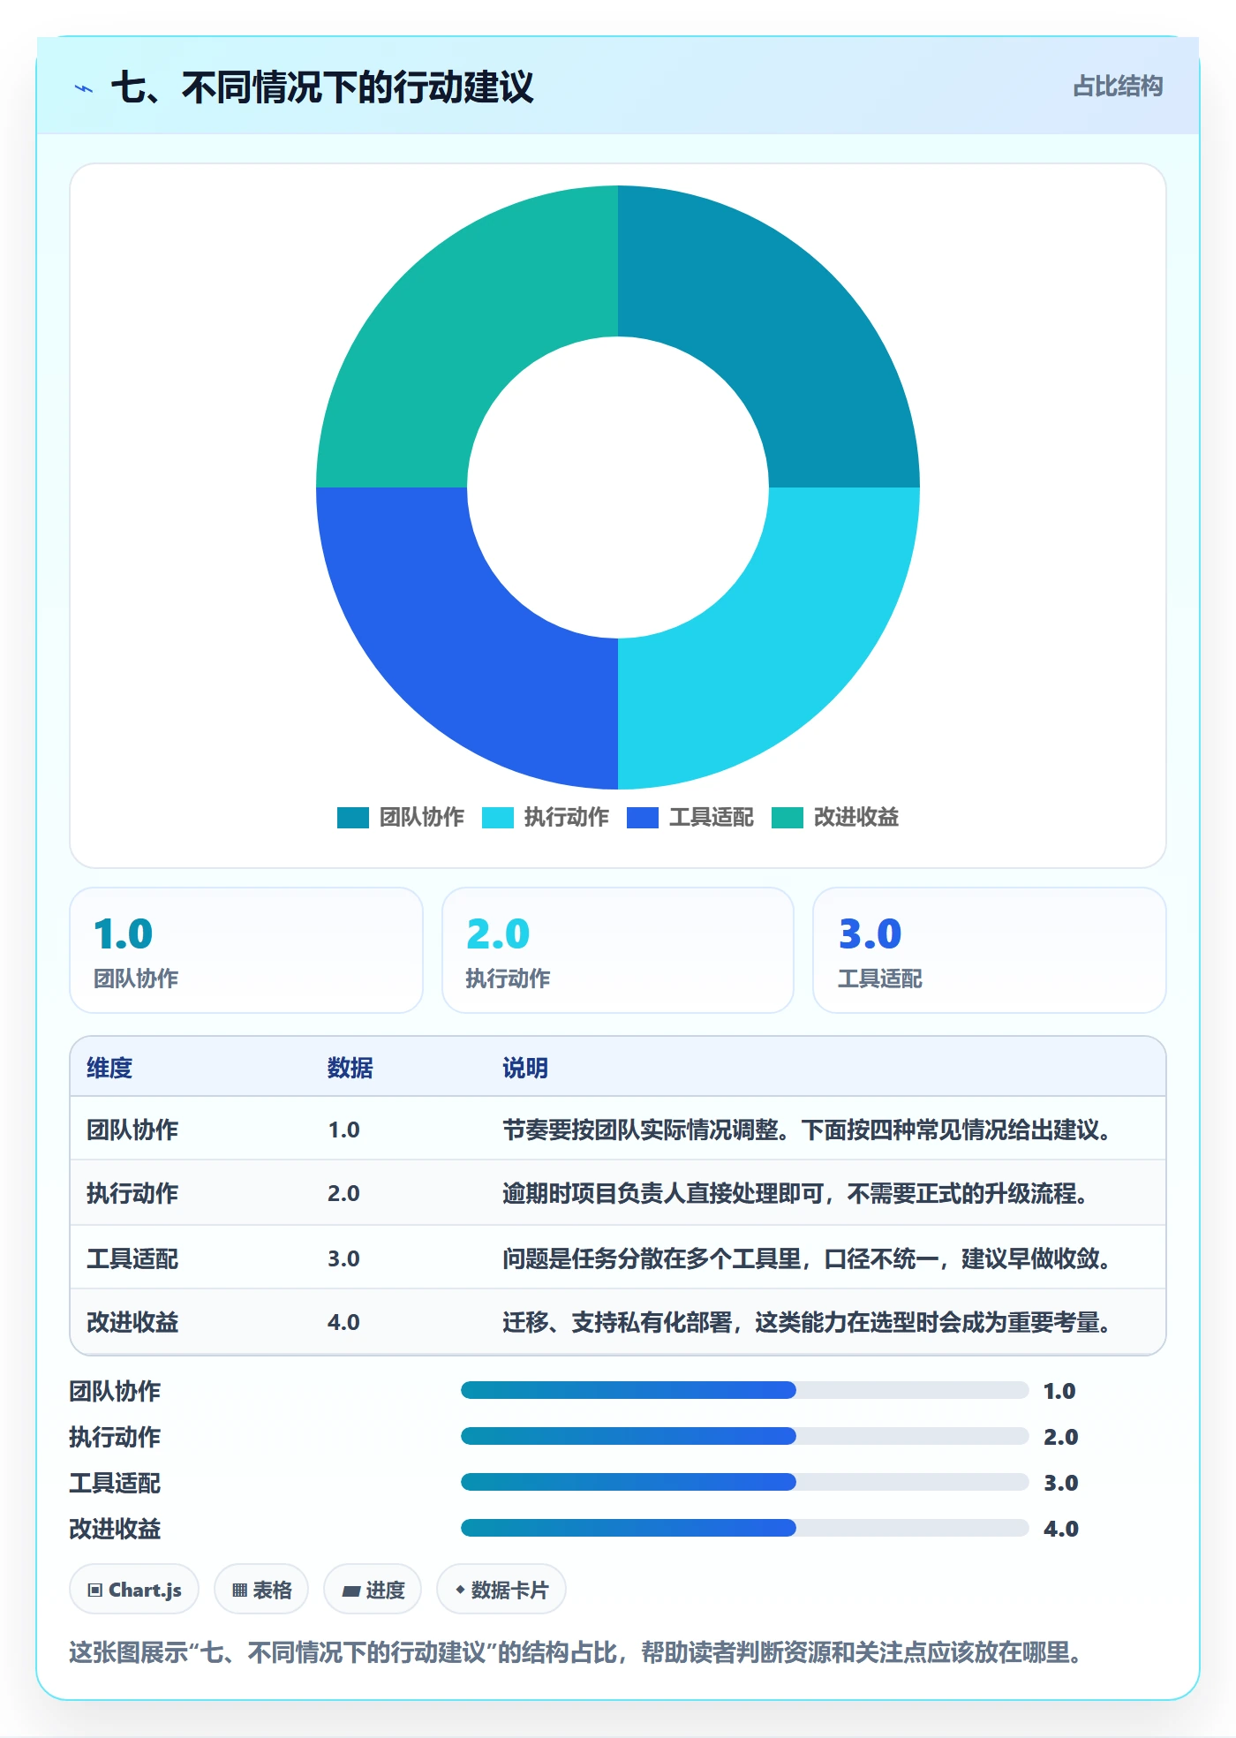Viewport: 1236px width, 1738px height.
Task: Click the 改进收益 progress bar
Action: tap(744, 1529)
